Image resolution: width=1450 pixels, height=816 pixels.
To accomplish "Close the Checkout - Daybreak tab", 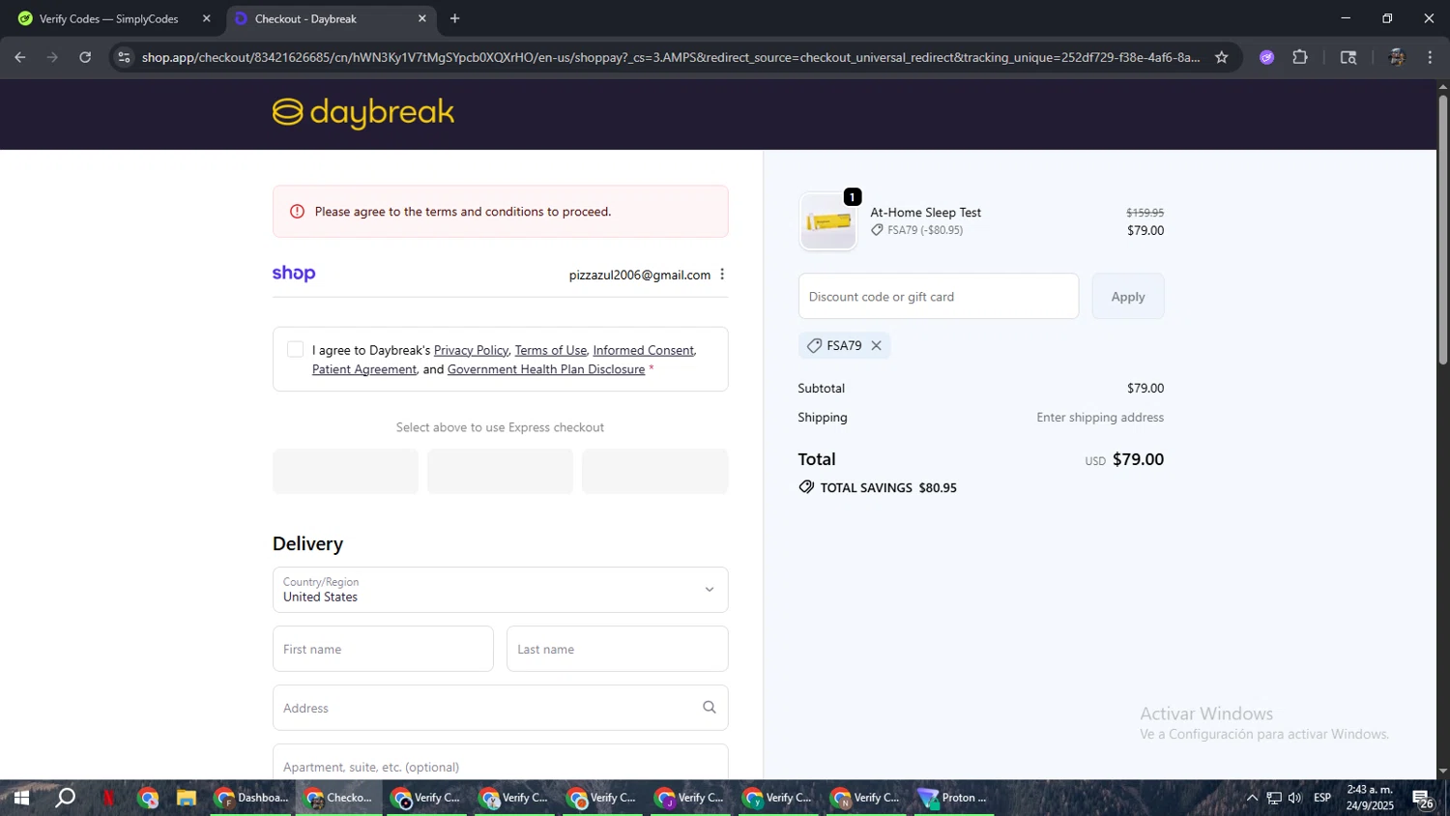I will tap(421, 18).
